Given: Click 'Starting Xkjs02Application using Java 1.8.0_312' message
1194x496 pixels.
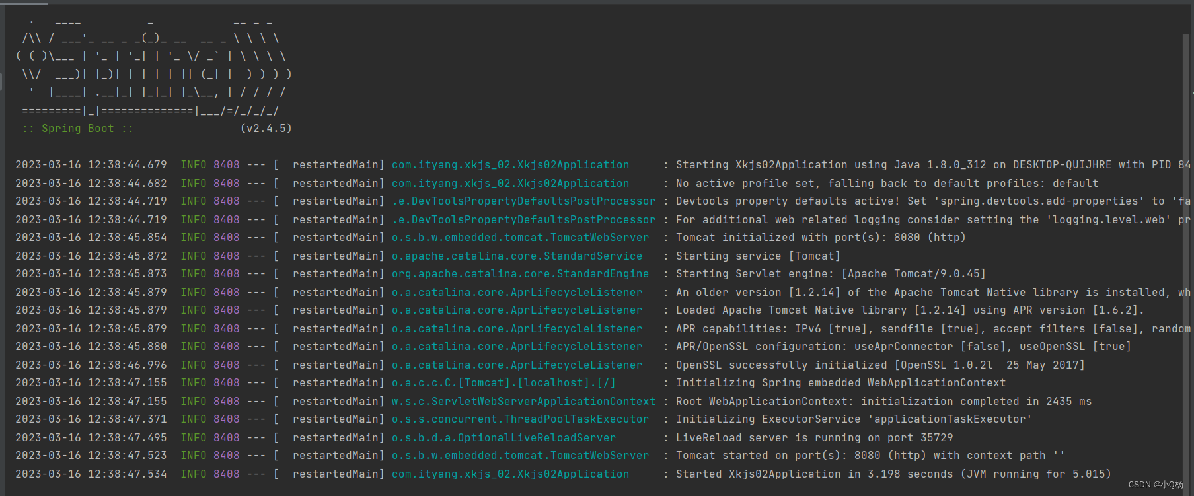Looking at the screenshot, I should point(933,165).
